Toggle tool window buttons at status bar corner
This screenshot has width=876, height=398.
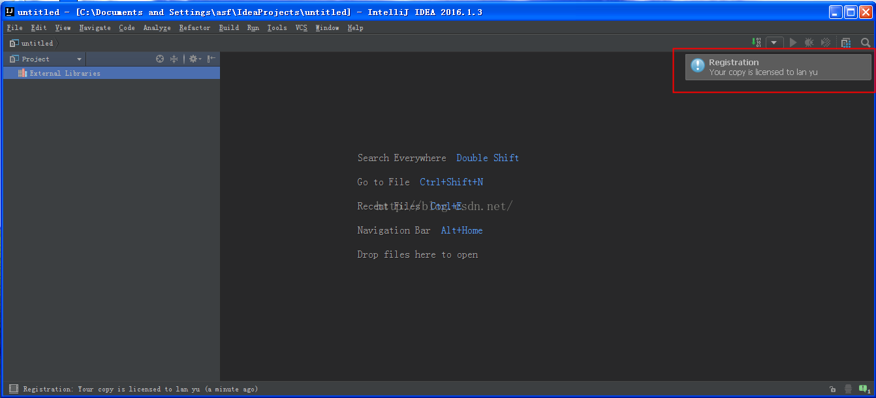pos(14,389)
